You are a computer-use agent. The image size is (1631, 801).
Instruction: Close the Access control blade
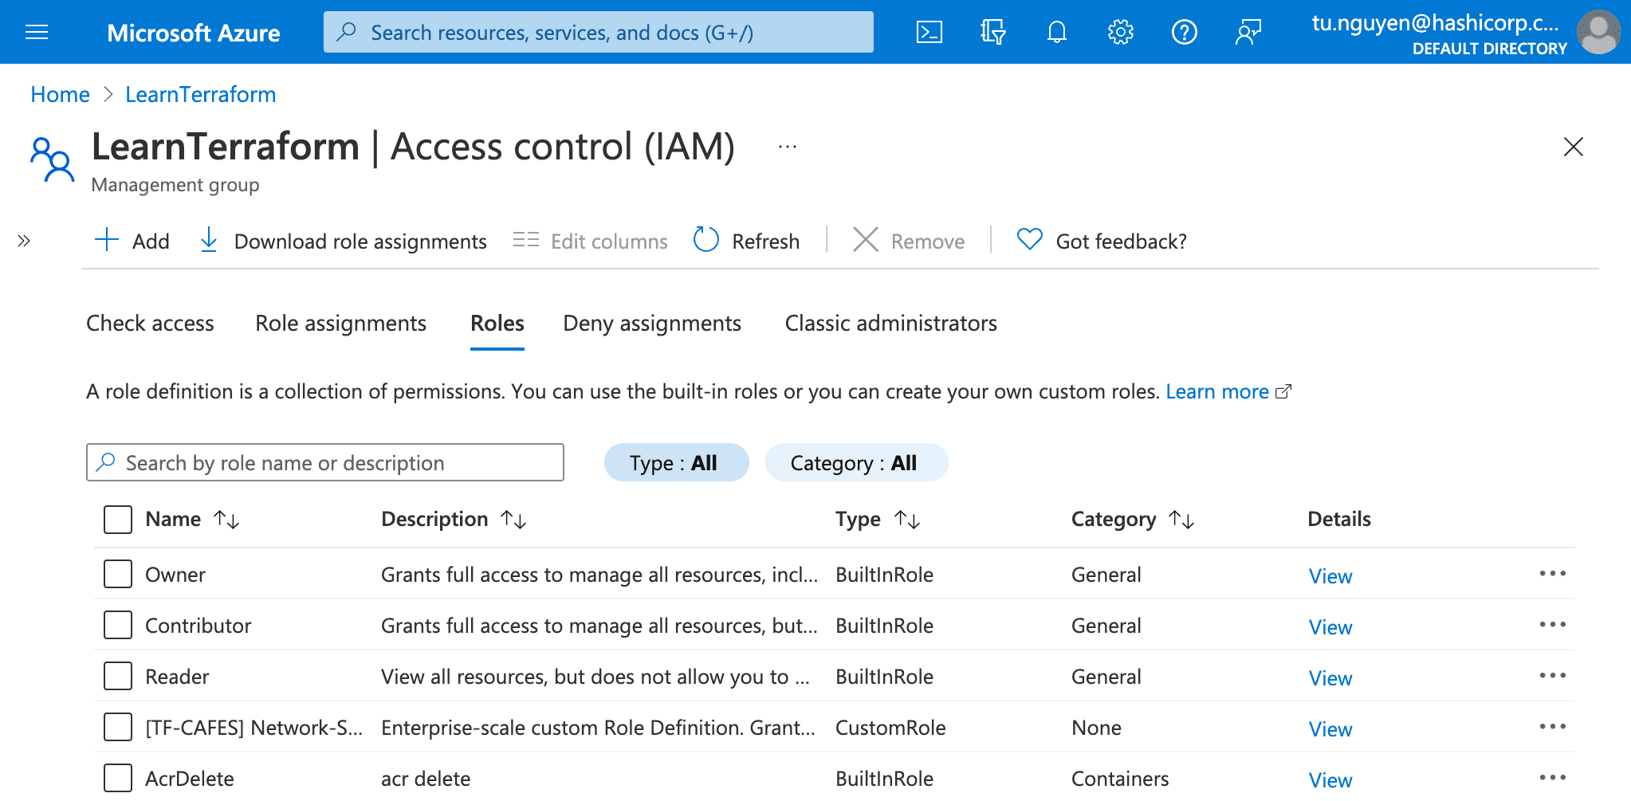coord(1574,147)
